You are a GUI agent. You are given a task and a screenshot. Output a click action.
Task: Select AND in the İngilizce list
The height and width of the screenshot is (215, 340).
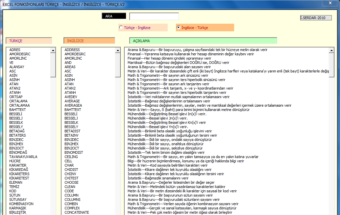pyautogui.click(x=68, y=63)
